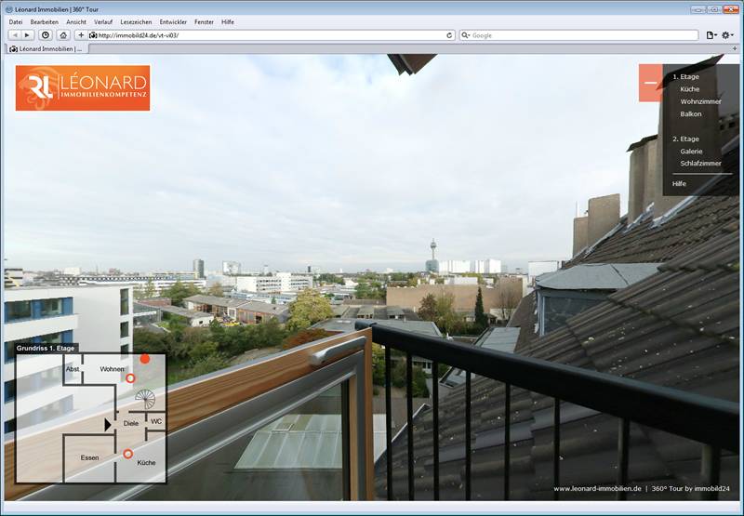Go to Küche in tour menu
Image resolution: width=744 pixels, height=516 pixels.
(690, 89)
